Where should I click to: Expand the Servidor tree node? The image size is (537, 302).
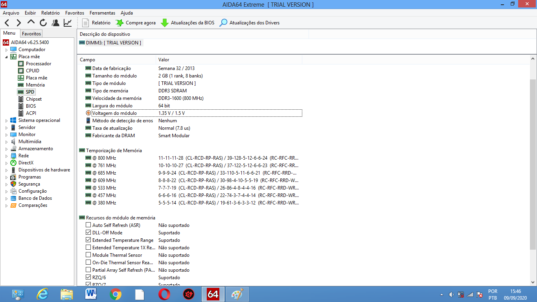click(x=6, y=128)
